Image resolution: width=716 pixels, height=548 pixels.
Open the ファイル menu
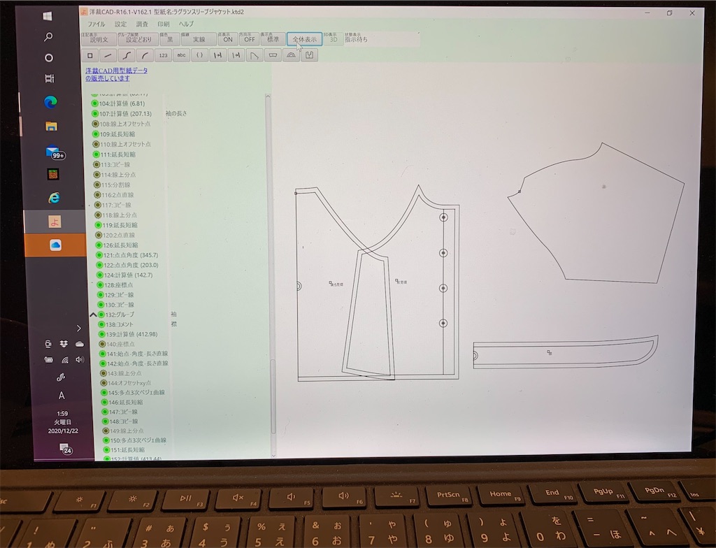pyautogui.click(x=96, y=24)
